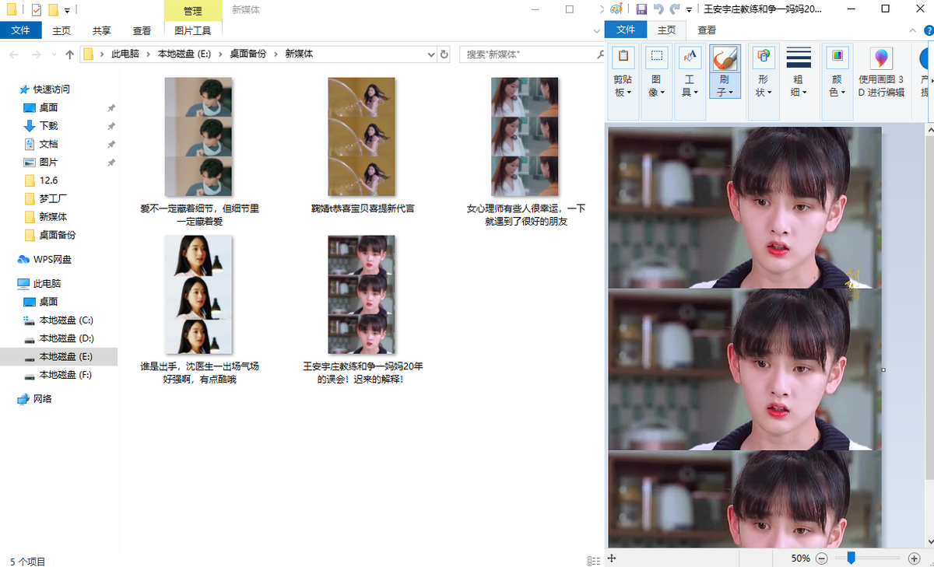This screenshot has width=934, height=567.
Task: Click the Undo arrow in Paint's title bar
Action: point(658,9)
